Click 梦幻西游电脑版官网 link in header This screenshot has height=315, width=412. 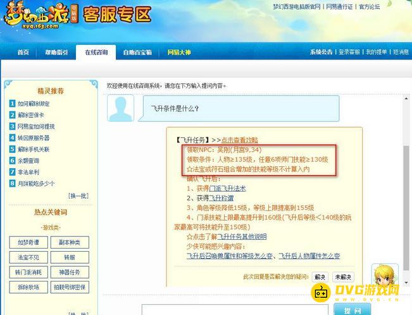(297, 6)
